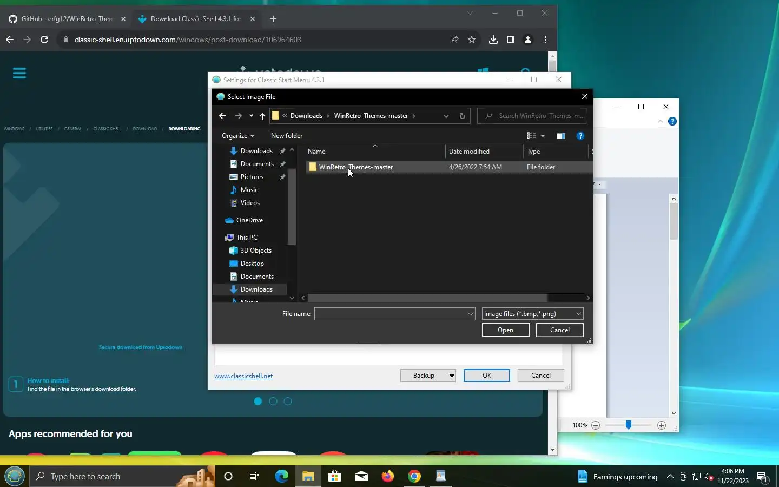Image resolution: width=779 pixels, height=487 pixels.
Task: Open Microsoft Edge from the taskbar
Action: [x=282, y=476]
